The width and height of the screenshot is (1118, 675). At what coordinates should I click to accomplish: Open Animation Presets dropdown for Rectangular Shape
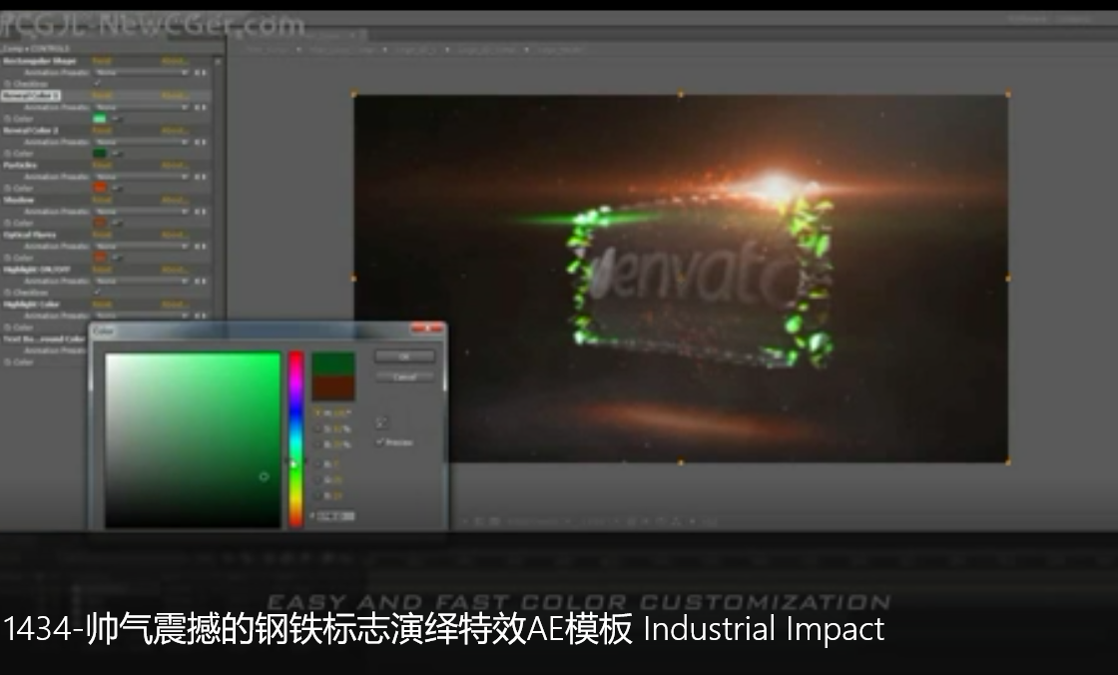pyautogui.click(x=142, y=73)
